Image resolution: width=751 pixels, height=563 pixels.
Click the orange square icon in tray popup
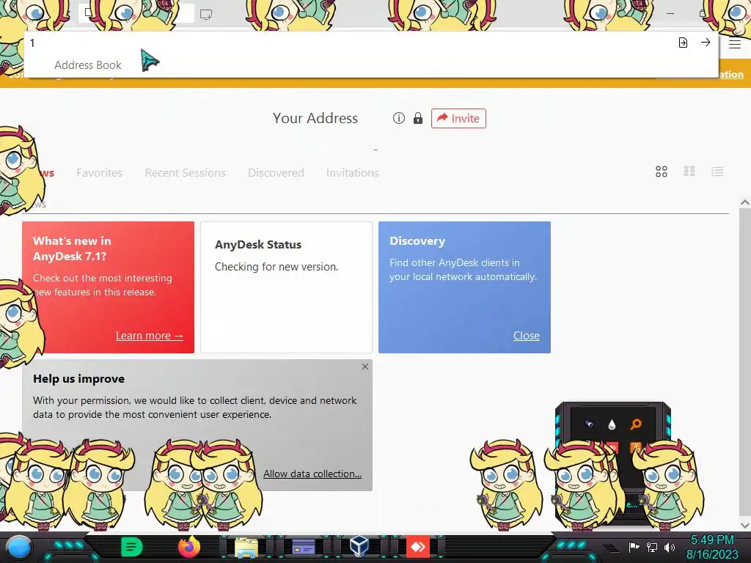coord(635,448)
